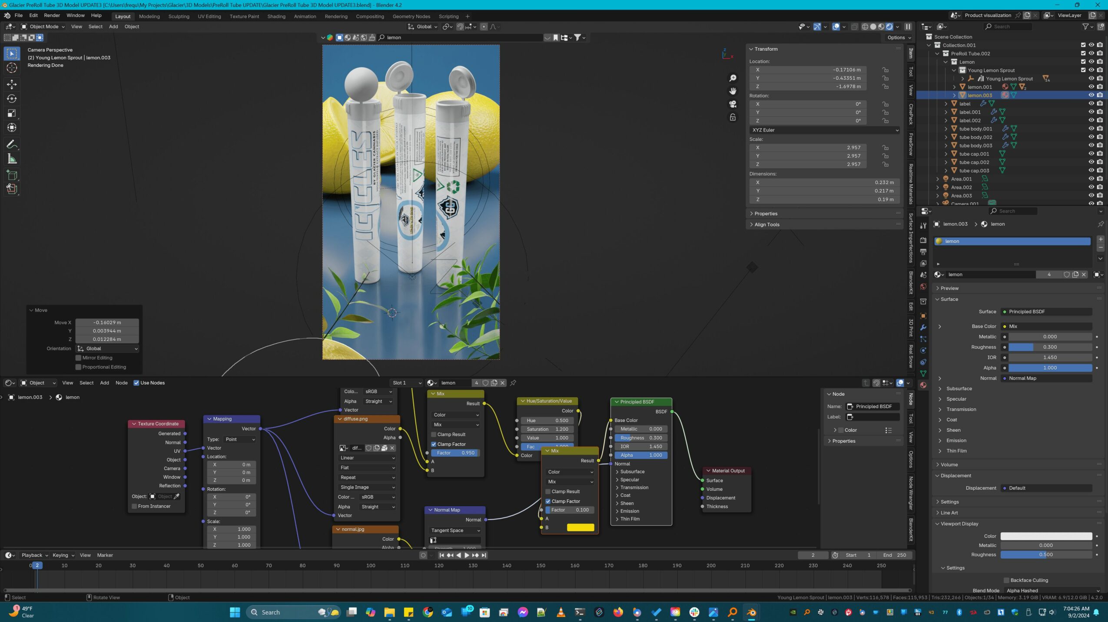
Task: Open File Explorer from the taskbar
Action: (x=389, y=612)
